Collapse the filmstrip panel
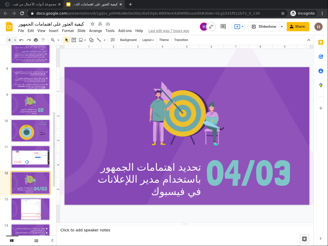Viewport: 328px width, 246px height. tap(52, 240)
